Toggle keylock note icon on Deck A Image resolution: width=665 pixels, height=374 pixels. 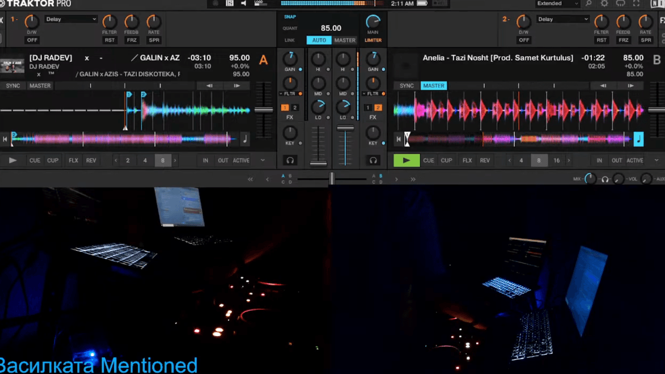pos(245,139)
